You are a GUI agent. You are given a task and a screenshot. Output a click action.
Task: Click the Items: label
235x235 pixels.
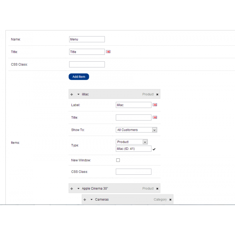15,143
